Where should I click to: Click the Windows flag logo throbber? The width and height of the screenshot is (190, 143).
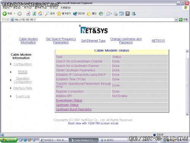click(x=185, y=8)
